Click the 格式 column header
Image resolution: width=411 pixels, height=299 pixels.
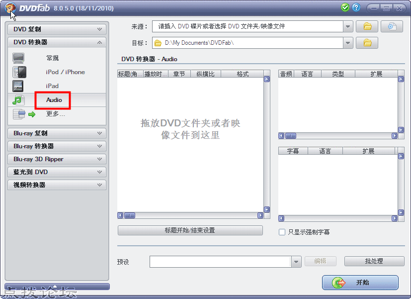tap(243, 74)
